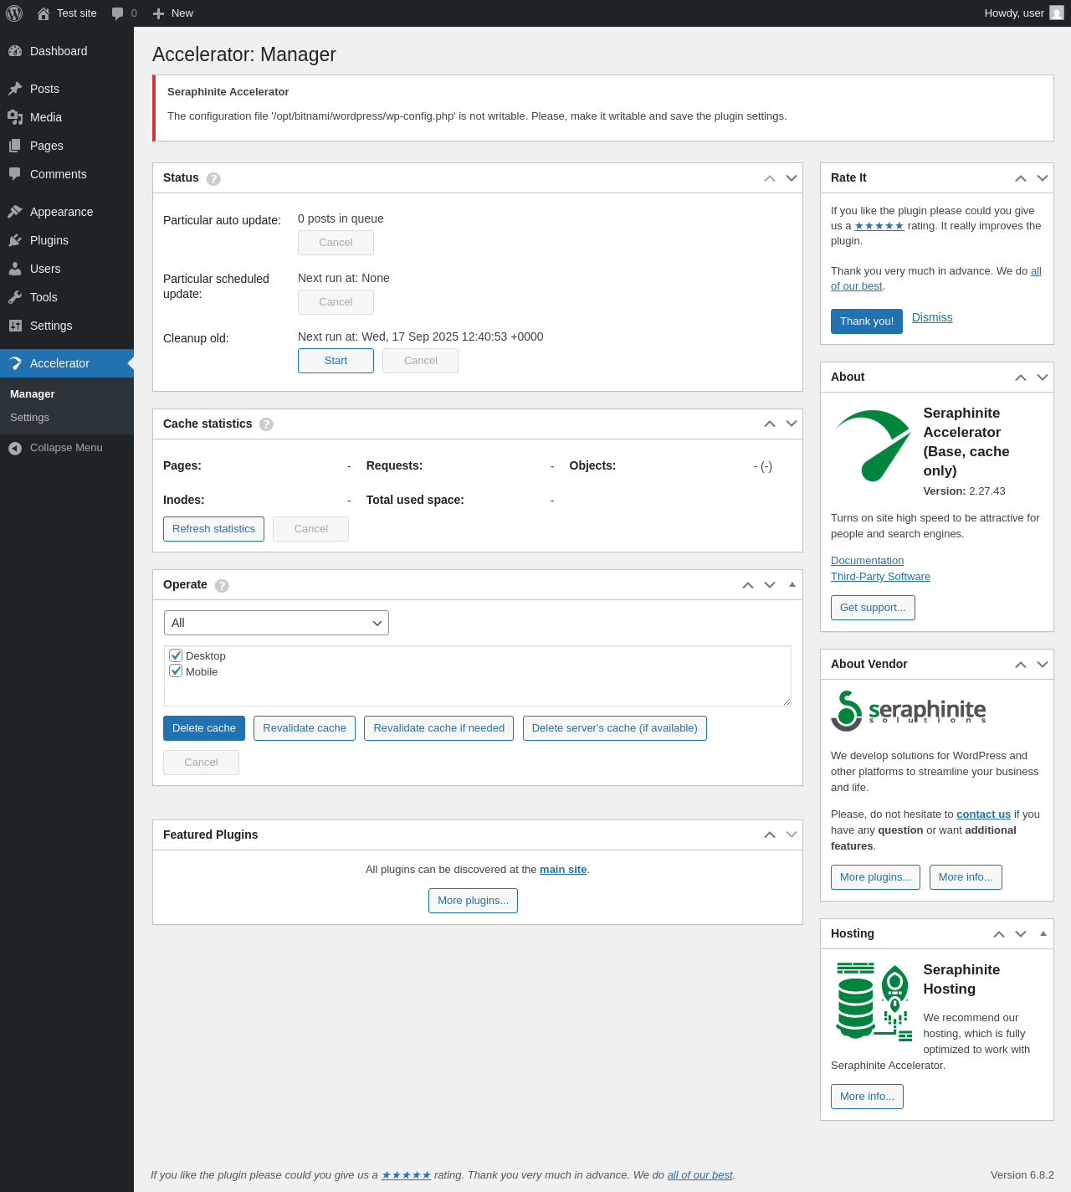Click the seraphinite solutions vendor logo

[x=909, y=711]
